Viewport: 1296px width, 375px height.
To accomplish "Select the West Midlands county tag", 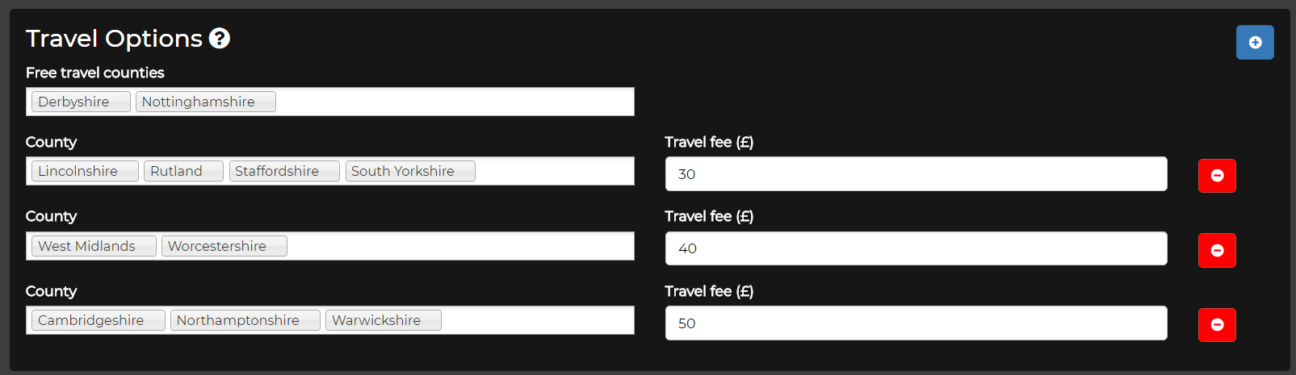I will tap(94, 246).
